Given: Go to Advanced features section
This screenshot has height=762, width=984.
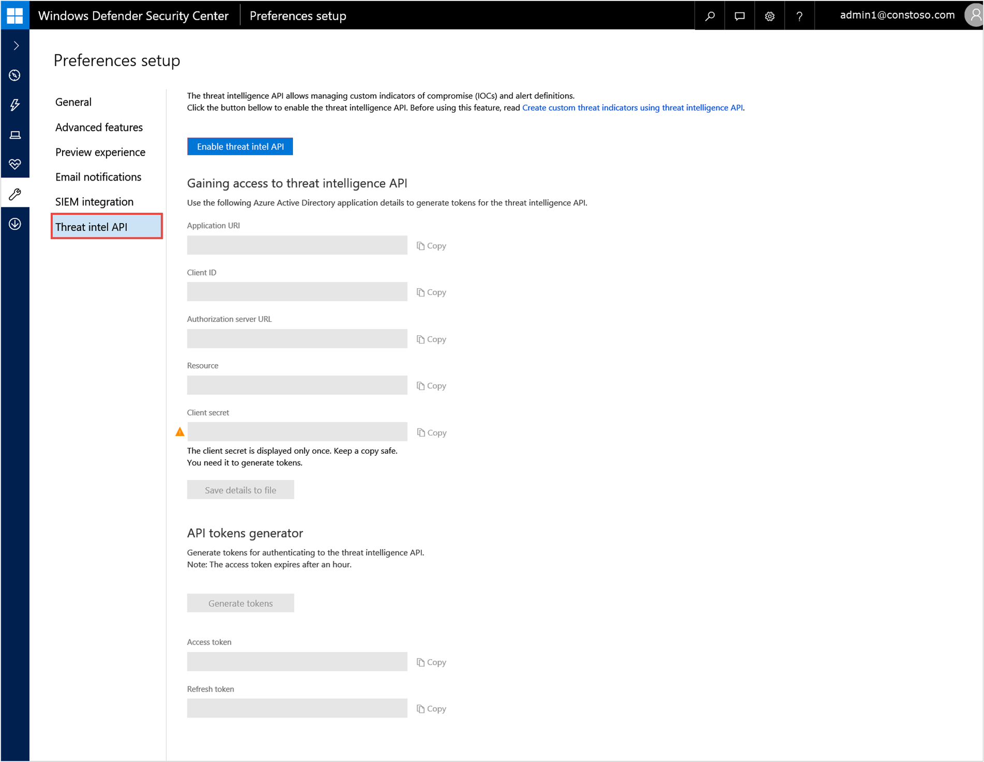Looking at the screenshot, I should [99, 127].
